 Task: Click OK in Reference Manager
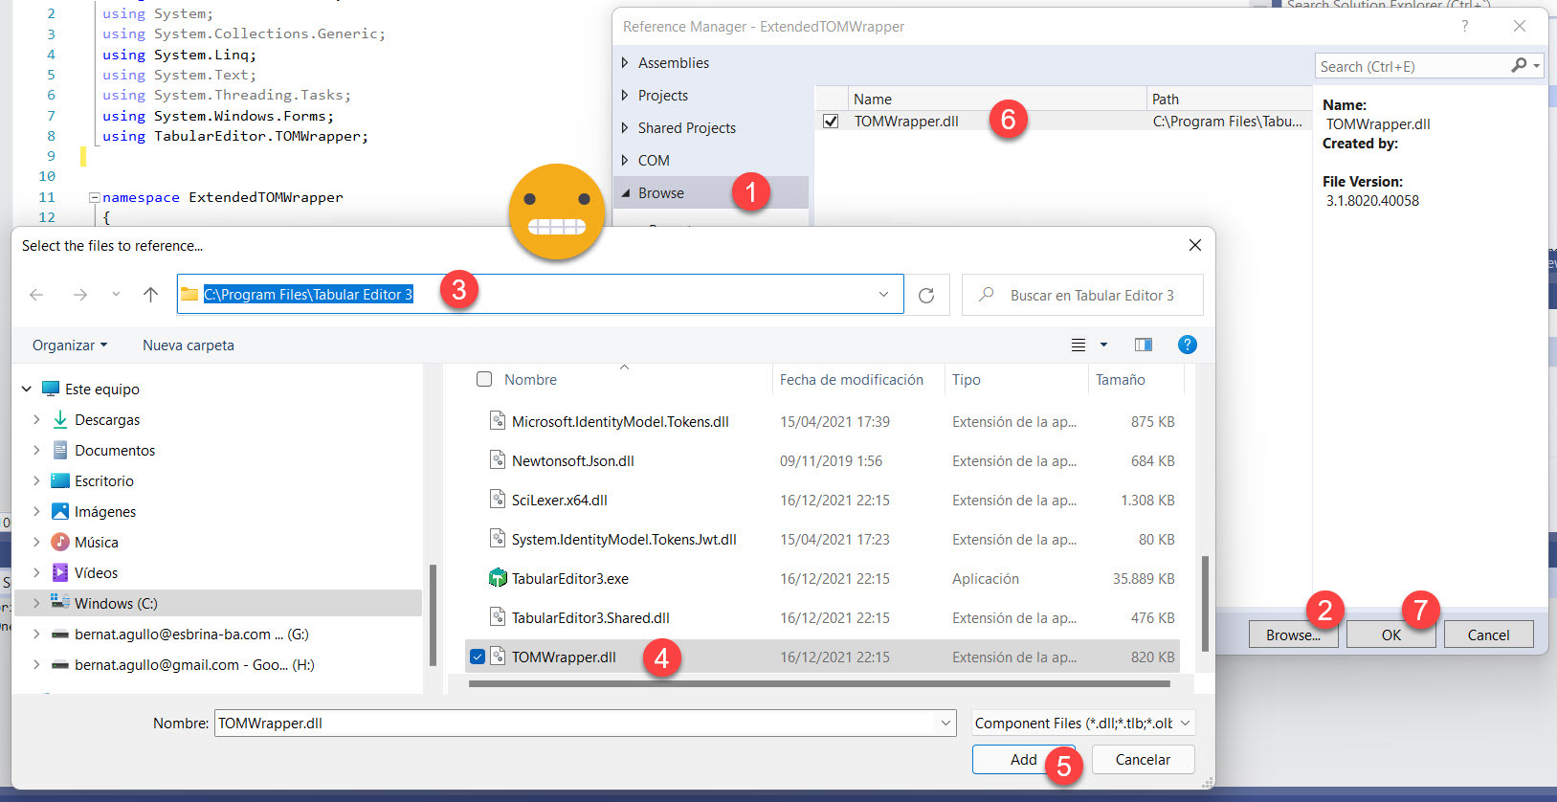tap(1390, 635)
